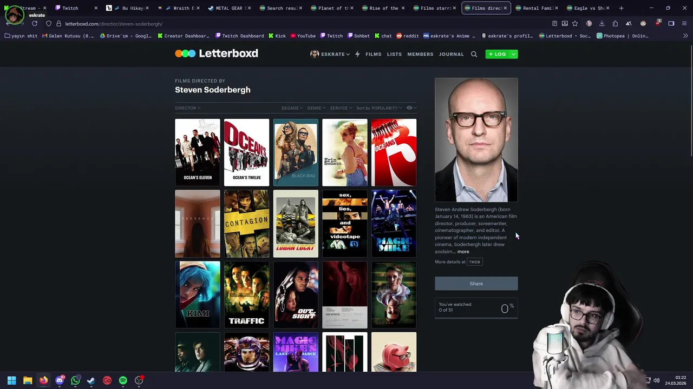The width and height of the screenshot is (693, 389).
Task: Open the sex, lies, and videotape poster
Action: point(345,224)
